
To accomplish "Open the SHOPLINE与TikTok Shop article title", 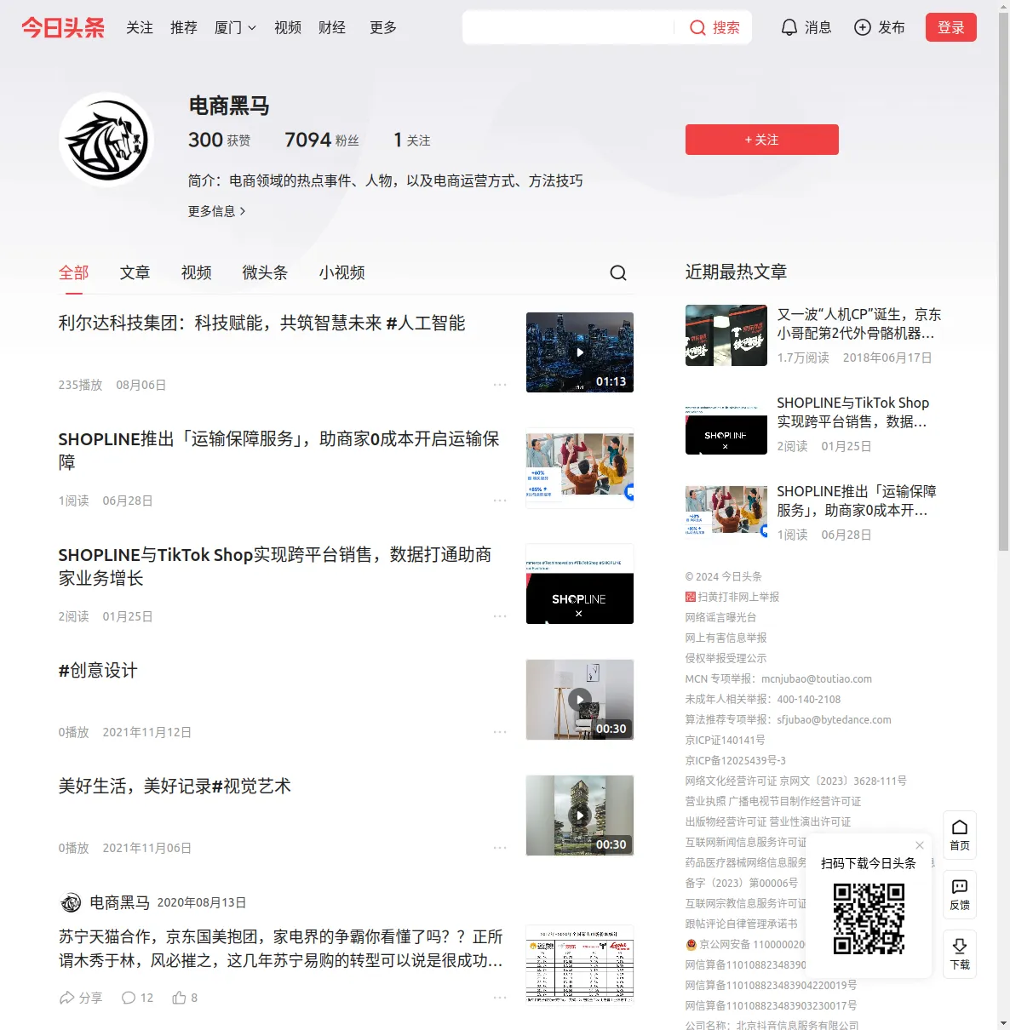I will (x=275, y=566).
